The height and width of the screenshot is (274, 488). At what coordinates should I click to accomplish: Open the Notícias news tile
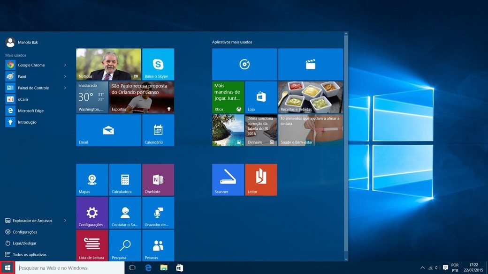click(x=108, y=64)
